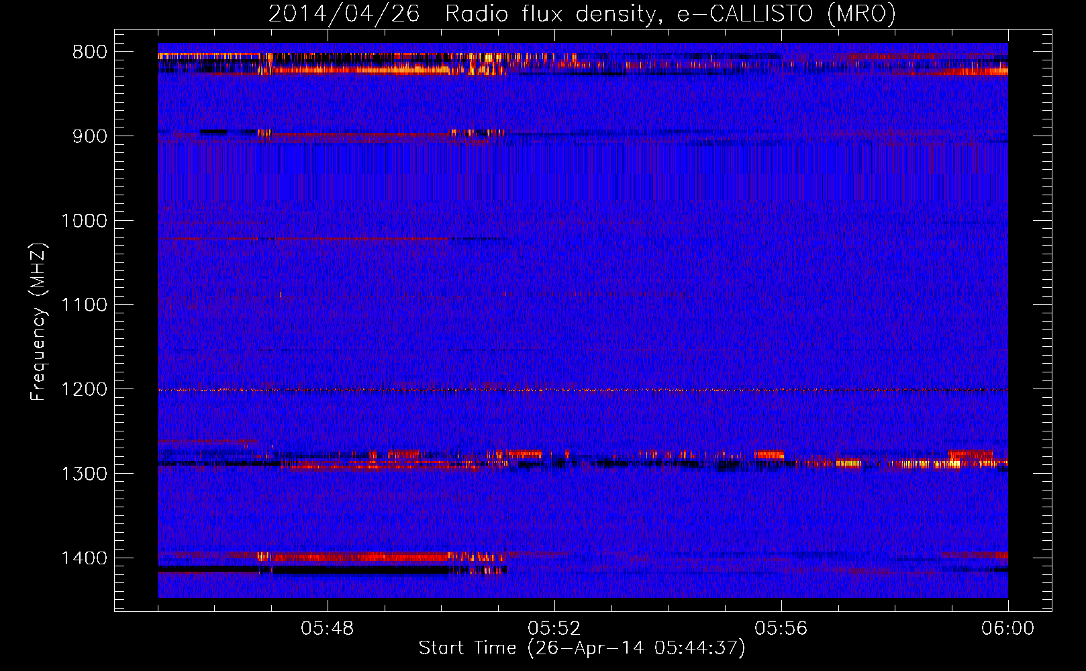Click the 900 frequency tick label
The image size is (1086, 671).
pos(90,136)
